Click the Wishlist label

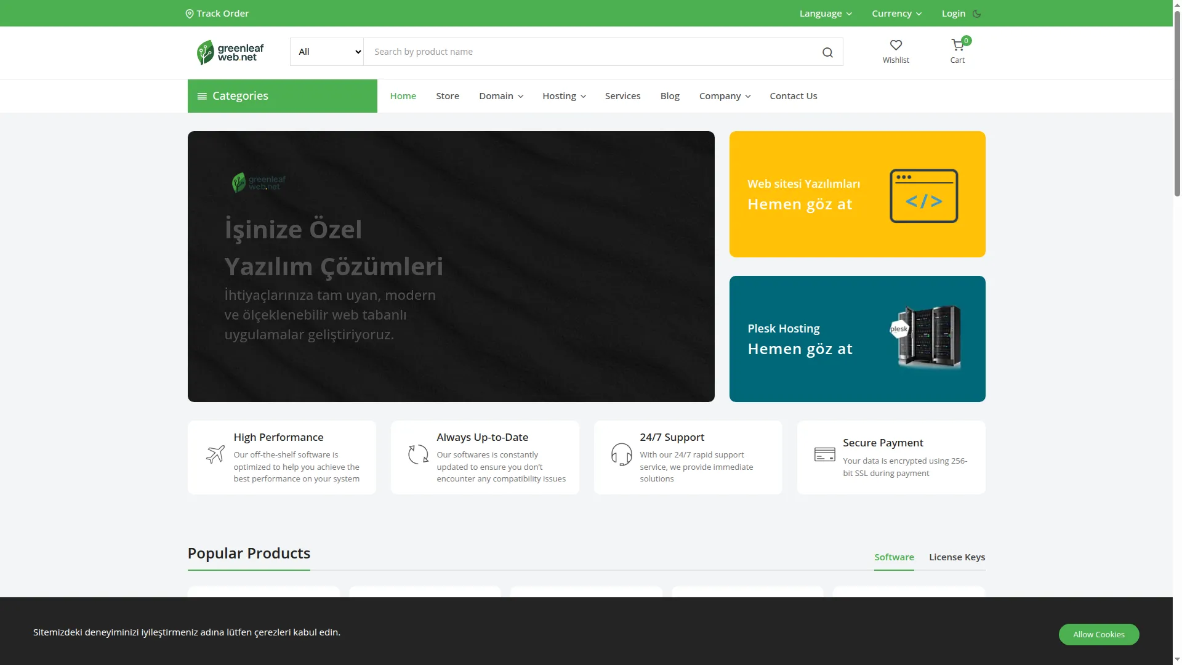(896, 60)
